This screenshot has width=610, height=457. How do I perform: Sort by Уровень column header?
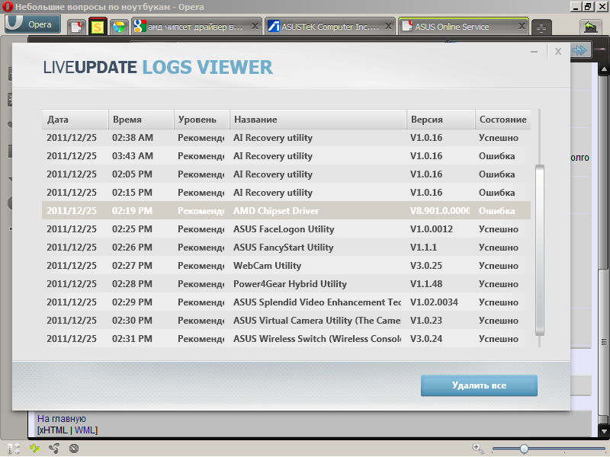click(201, 120)
